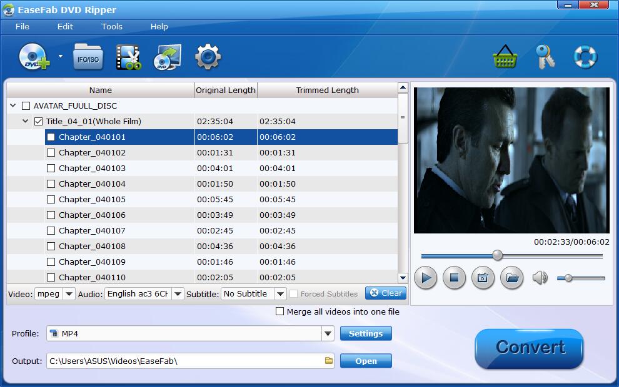Check the Chapter_040109 checkbox

coord(51,262)
